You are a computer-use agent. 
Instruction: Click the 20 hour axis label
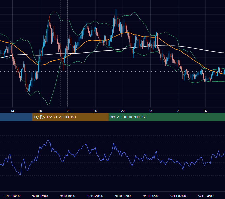pyautogui.click(x=95, y=111)
